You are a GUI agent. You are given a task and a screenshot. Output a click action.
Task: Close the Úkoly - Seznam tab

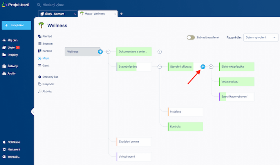coord(75,14)
